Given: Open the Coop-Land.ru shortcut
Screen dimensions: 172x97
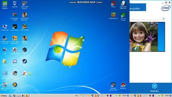Looking at the screenshot, I should coord(15,27).
